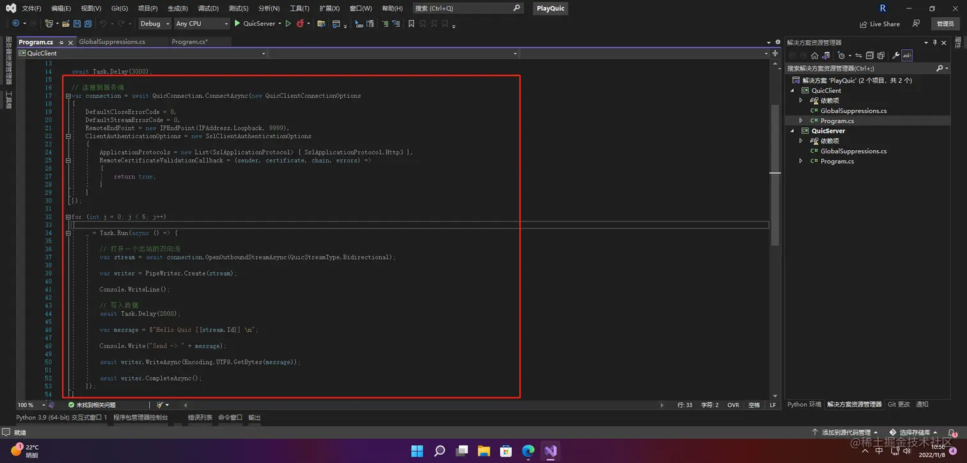The height and width of the screenshot is (463, 967).
Task: Click the Undo arrow icon
Action: point(103,23)
